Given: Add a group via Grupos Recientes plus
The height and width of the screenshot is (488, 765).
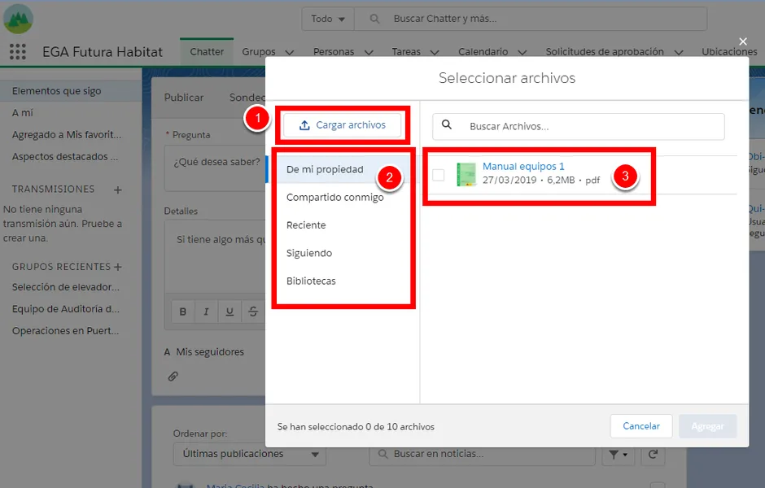Looking at the screenshot, I should (118, 267).
